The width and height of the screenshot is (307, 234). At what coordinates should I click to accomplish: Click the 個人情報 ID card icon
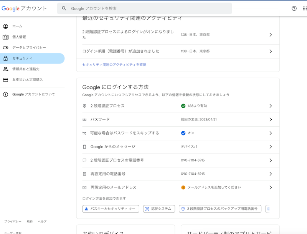coord(5,37)
